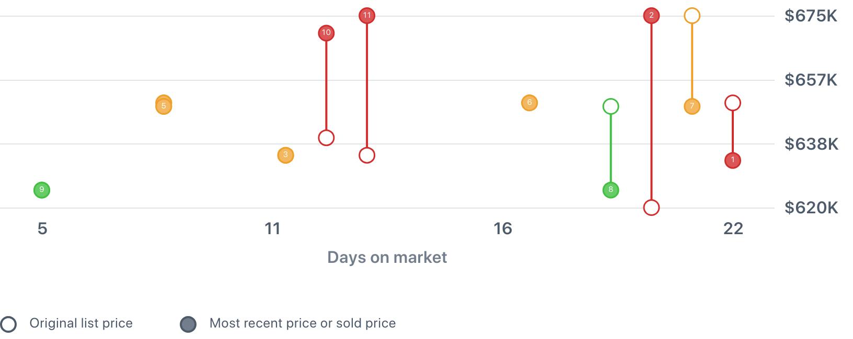This screenshot has height=339, width=853.
Task: Click hollow red circle below marker 10
Action: [326, 138]
